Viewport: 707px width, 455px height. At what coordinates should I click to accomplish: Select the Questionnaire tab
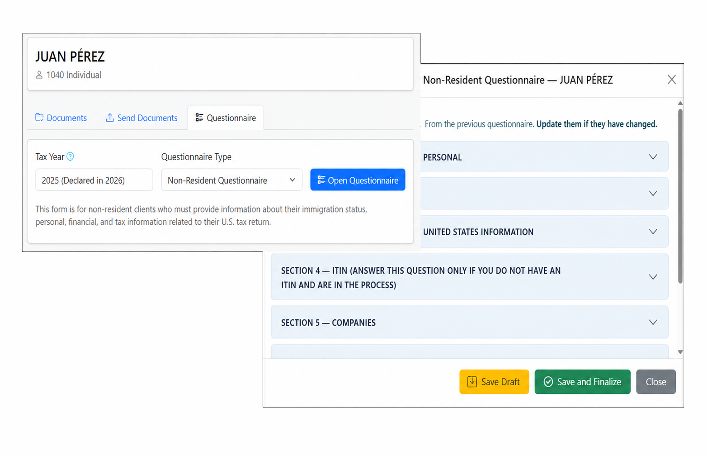pyautogui.click(x=226, y=118)
